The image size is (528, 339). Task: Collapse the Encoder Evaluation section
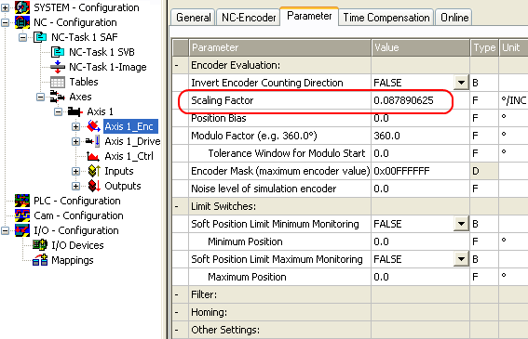(177, 65)
